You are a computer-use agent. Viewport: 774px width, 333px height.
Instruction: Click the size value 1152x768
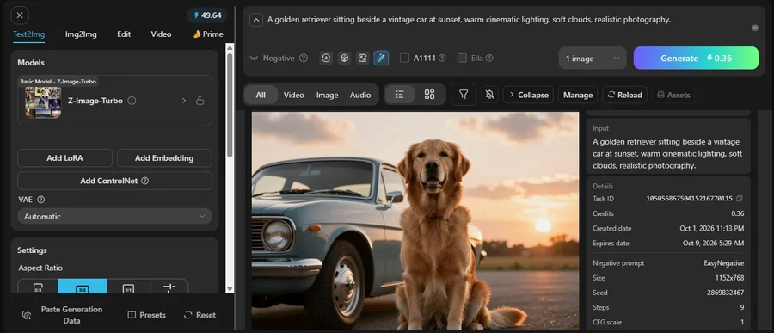730,278
